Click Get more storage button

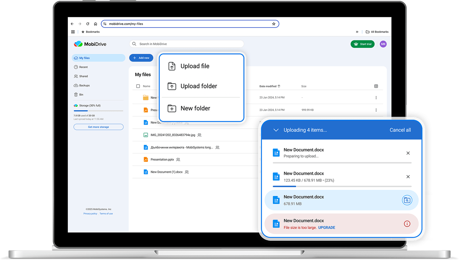pos(99,127)
